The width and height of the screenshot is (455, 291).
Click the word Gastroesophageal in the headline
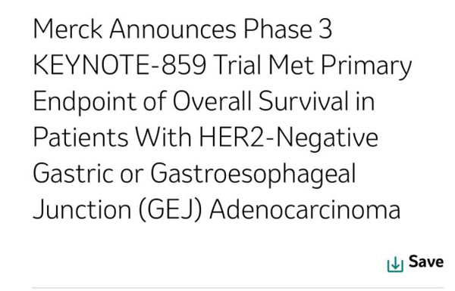tap(253, 175)
